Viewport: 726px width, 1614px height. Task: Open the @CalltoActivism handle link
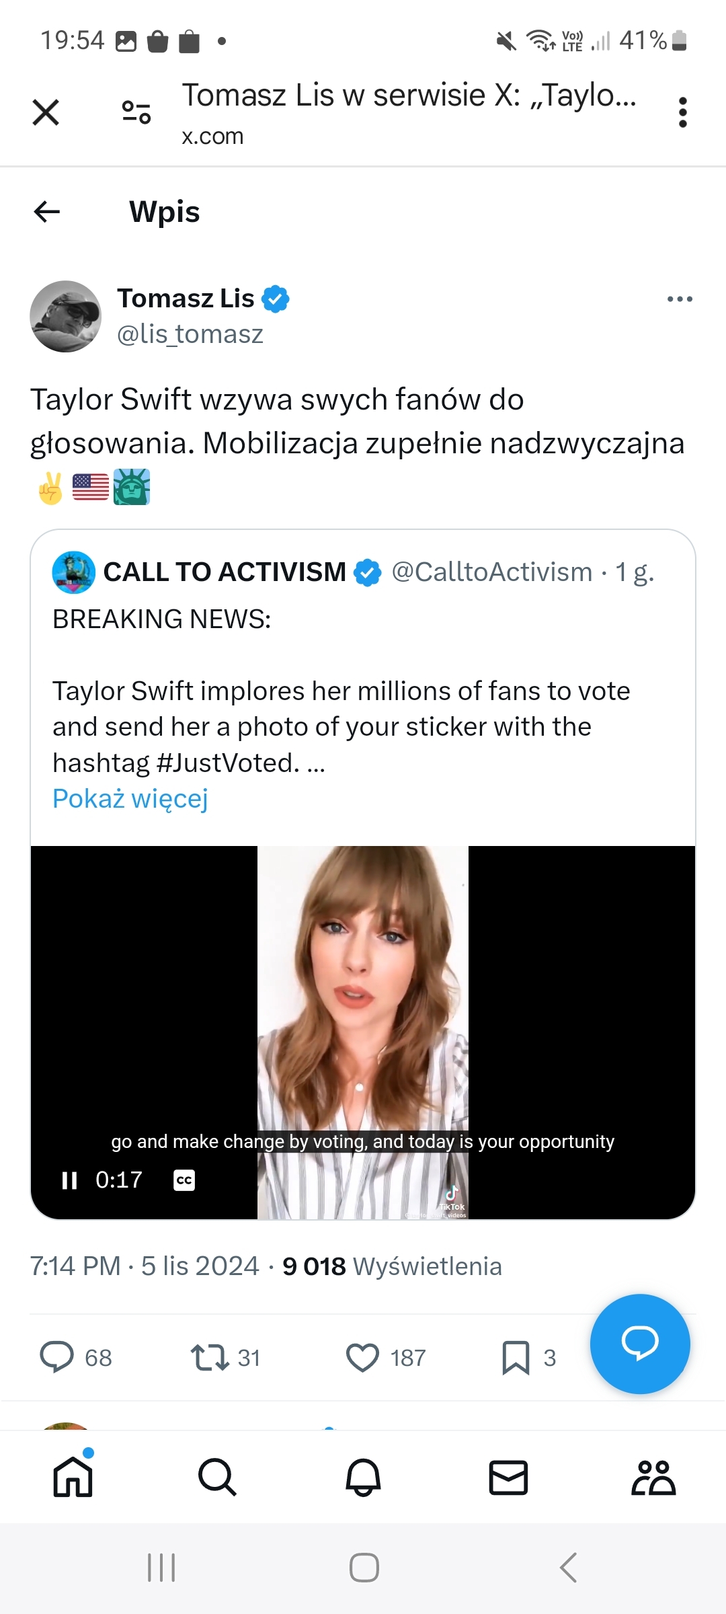click(x=492, y=572)
